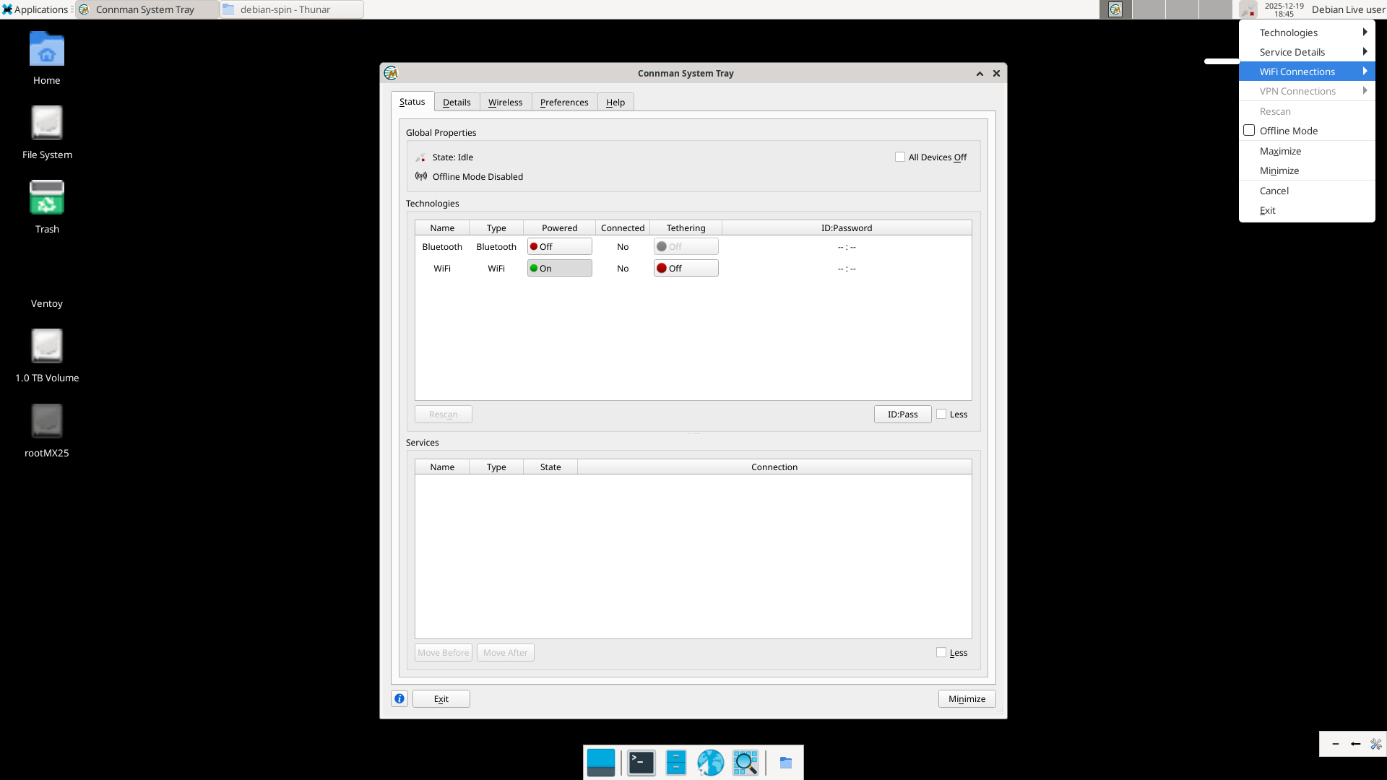
Task: Open the application finder magnifier icon
Action: 745,763
